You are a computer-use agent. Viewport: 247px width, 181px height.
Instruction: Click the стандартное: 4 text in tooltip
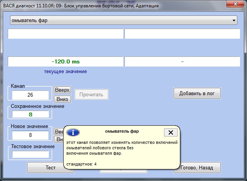[x=81, y=164]
